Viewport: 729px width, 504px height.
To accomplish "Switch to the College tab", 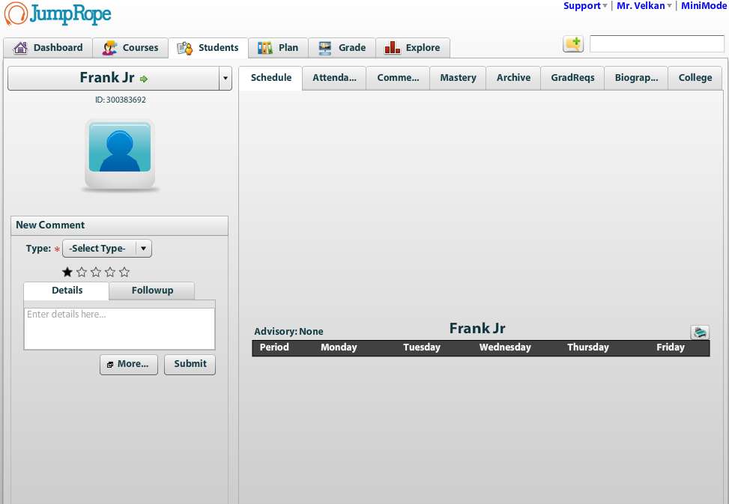I will click(695, 78).
